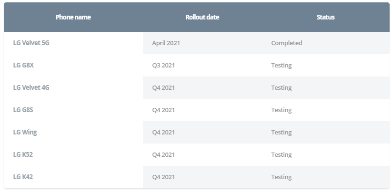Select the LG K52 phone name
Image resolution: width=392 pixels, height=191 pixels.
tap(23, 154)
